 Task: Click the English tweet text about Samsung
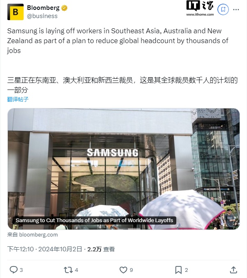tap(118, 41)
